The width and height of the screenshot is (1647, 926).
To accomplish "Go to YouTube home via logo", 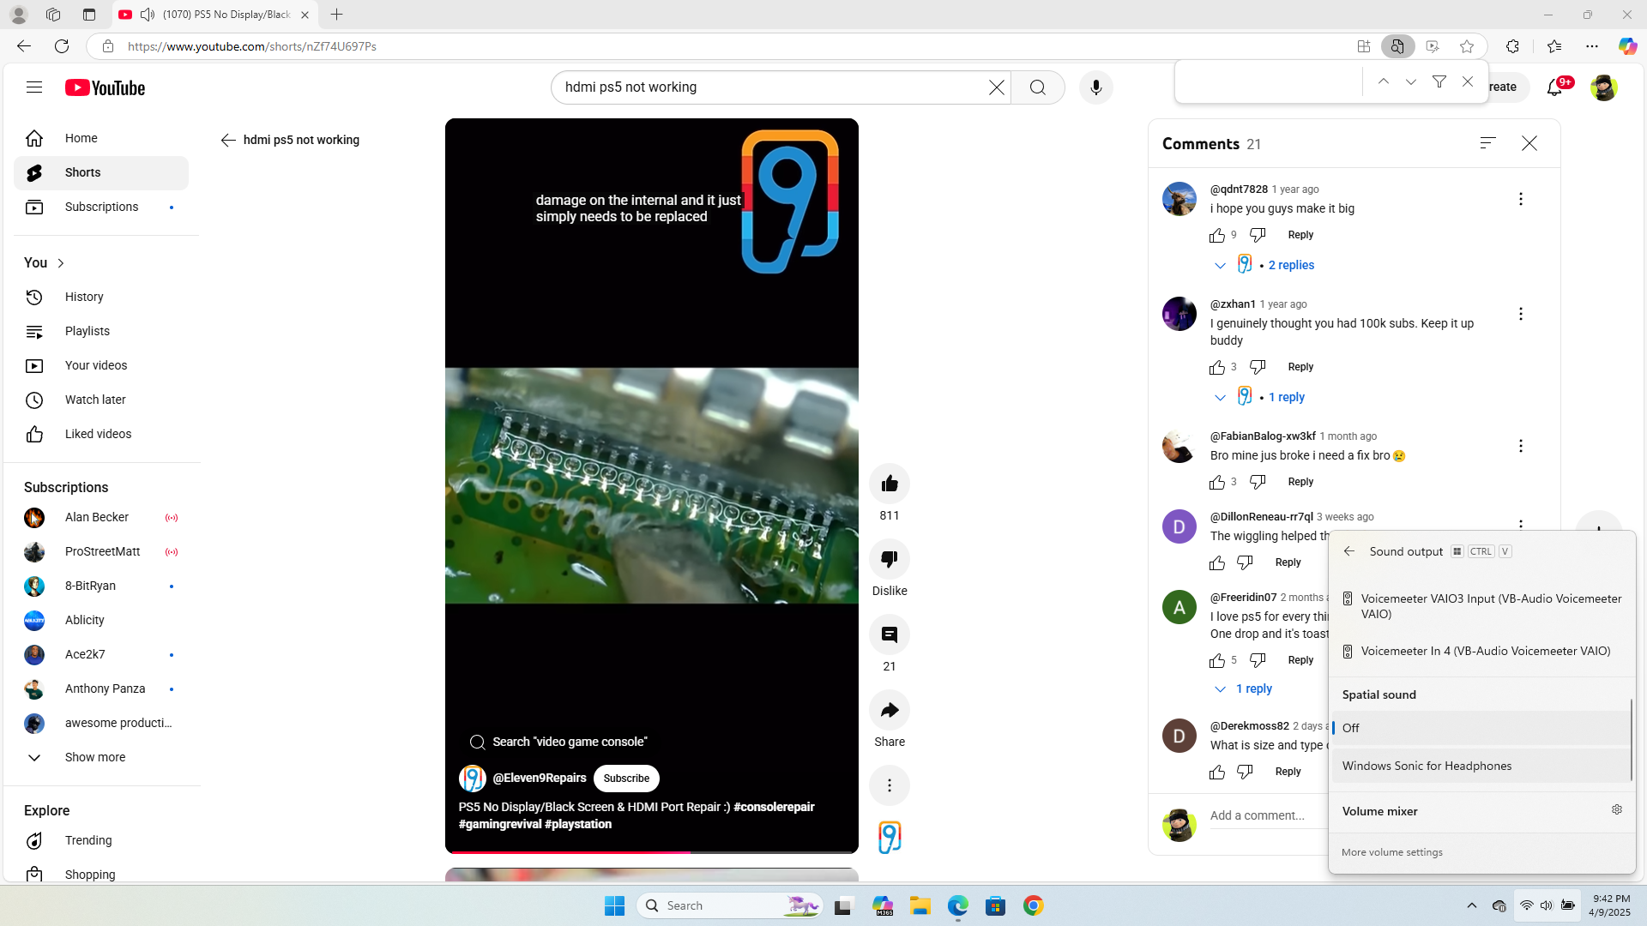I will pyautogui.click(x=105, y=87).
